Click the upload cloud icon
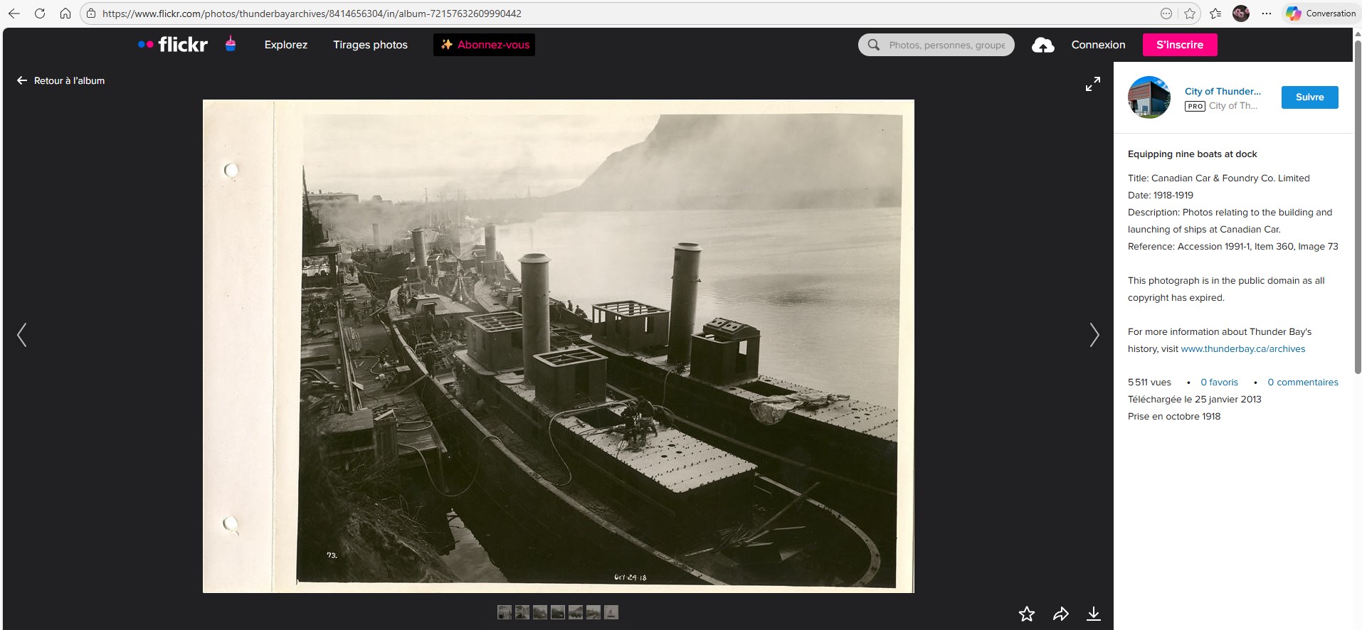Image resolution: width=1362 pixels, height=630 pixels. [1043, 45]
